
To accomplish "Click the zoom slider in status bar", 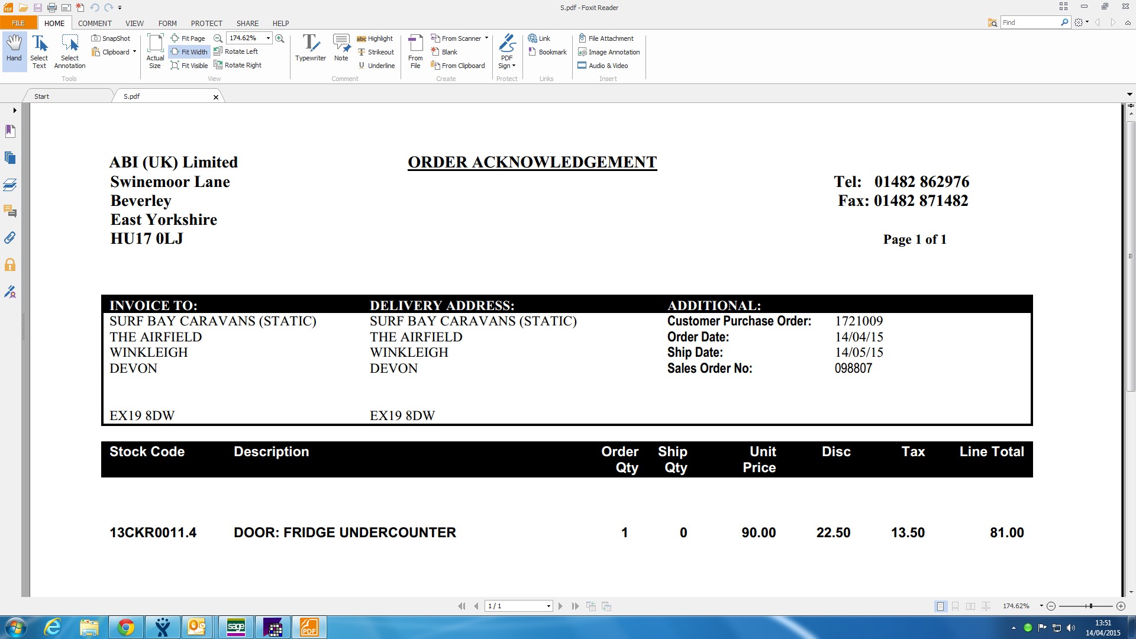I will [x=1090, y=606].
